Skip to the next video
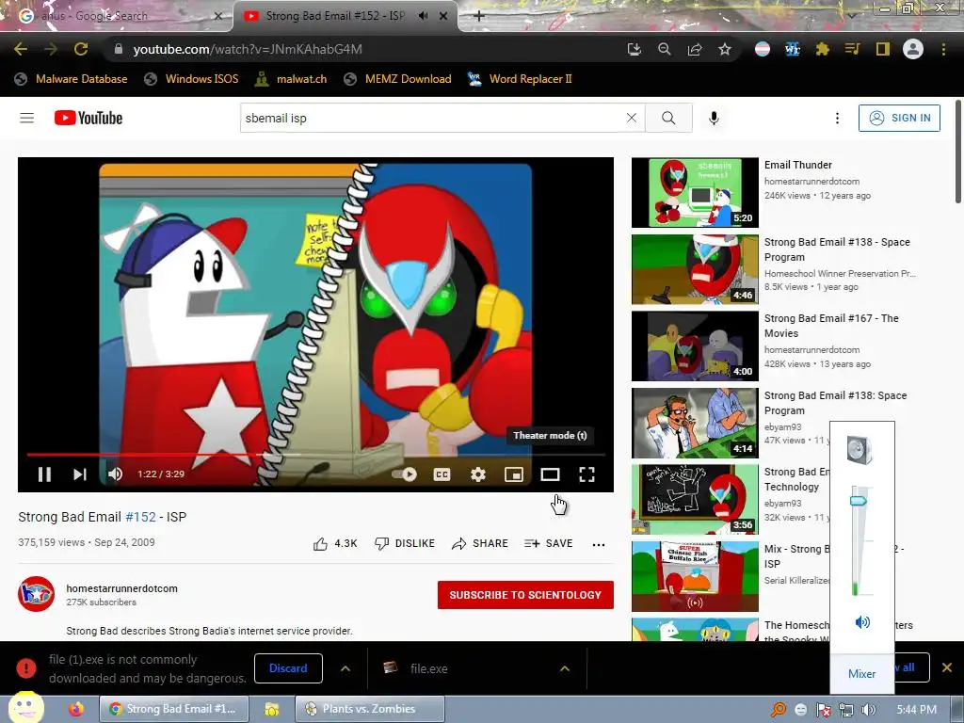 [80, 474]
